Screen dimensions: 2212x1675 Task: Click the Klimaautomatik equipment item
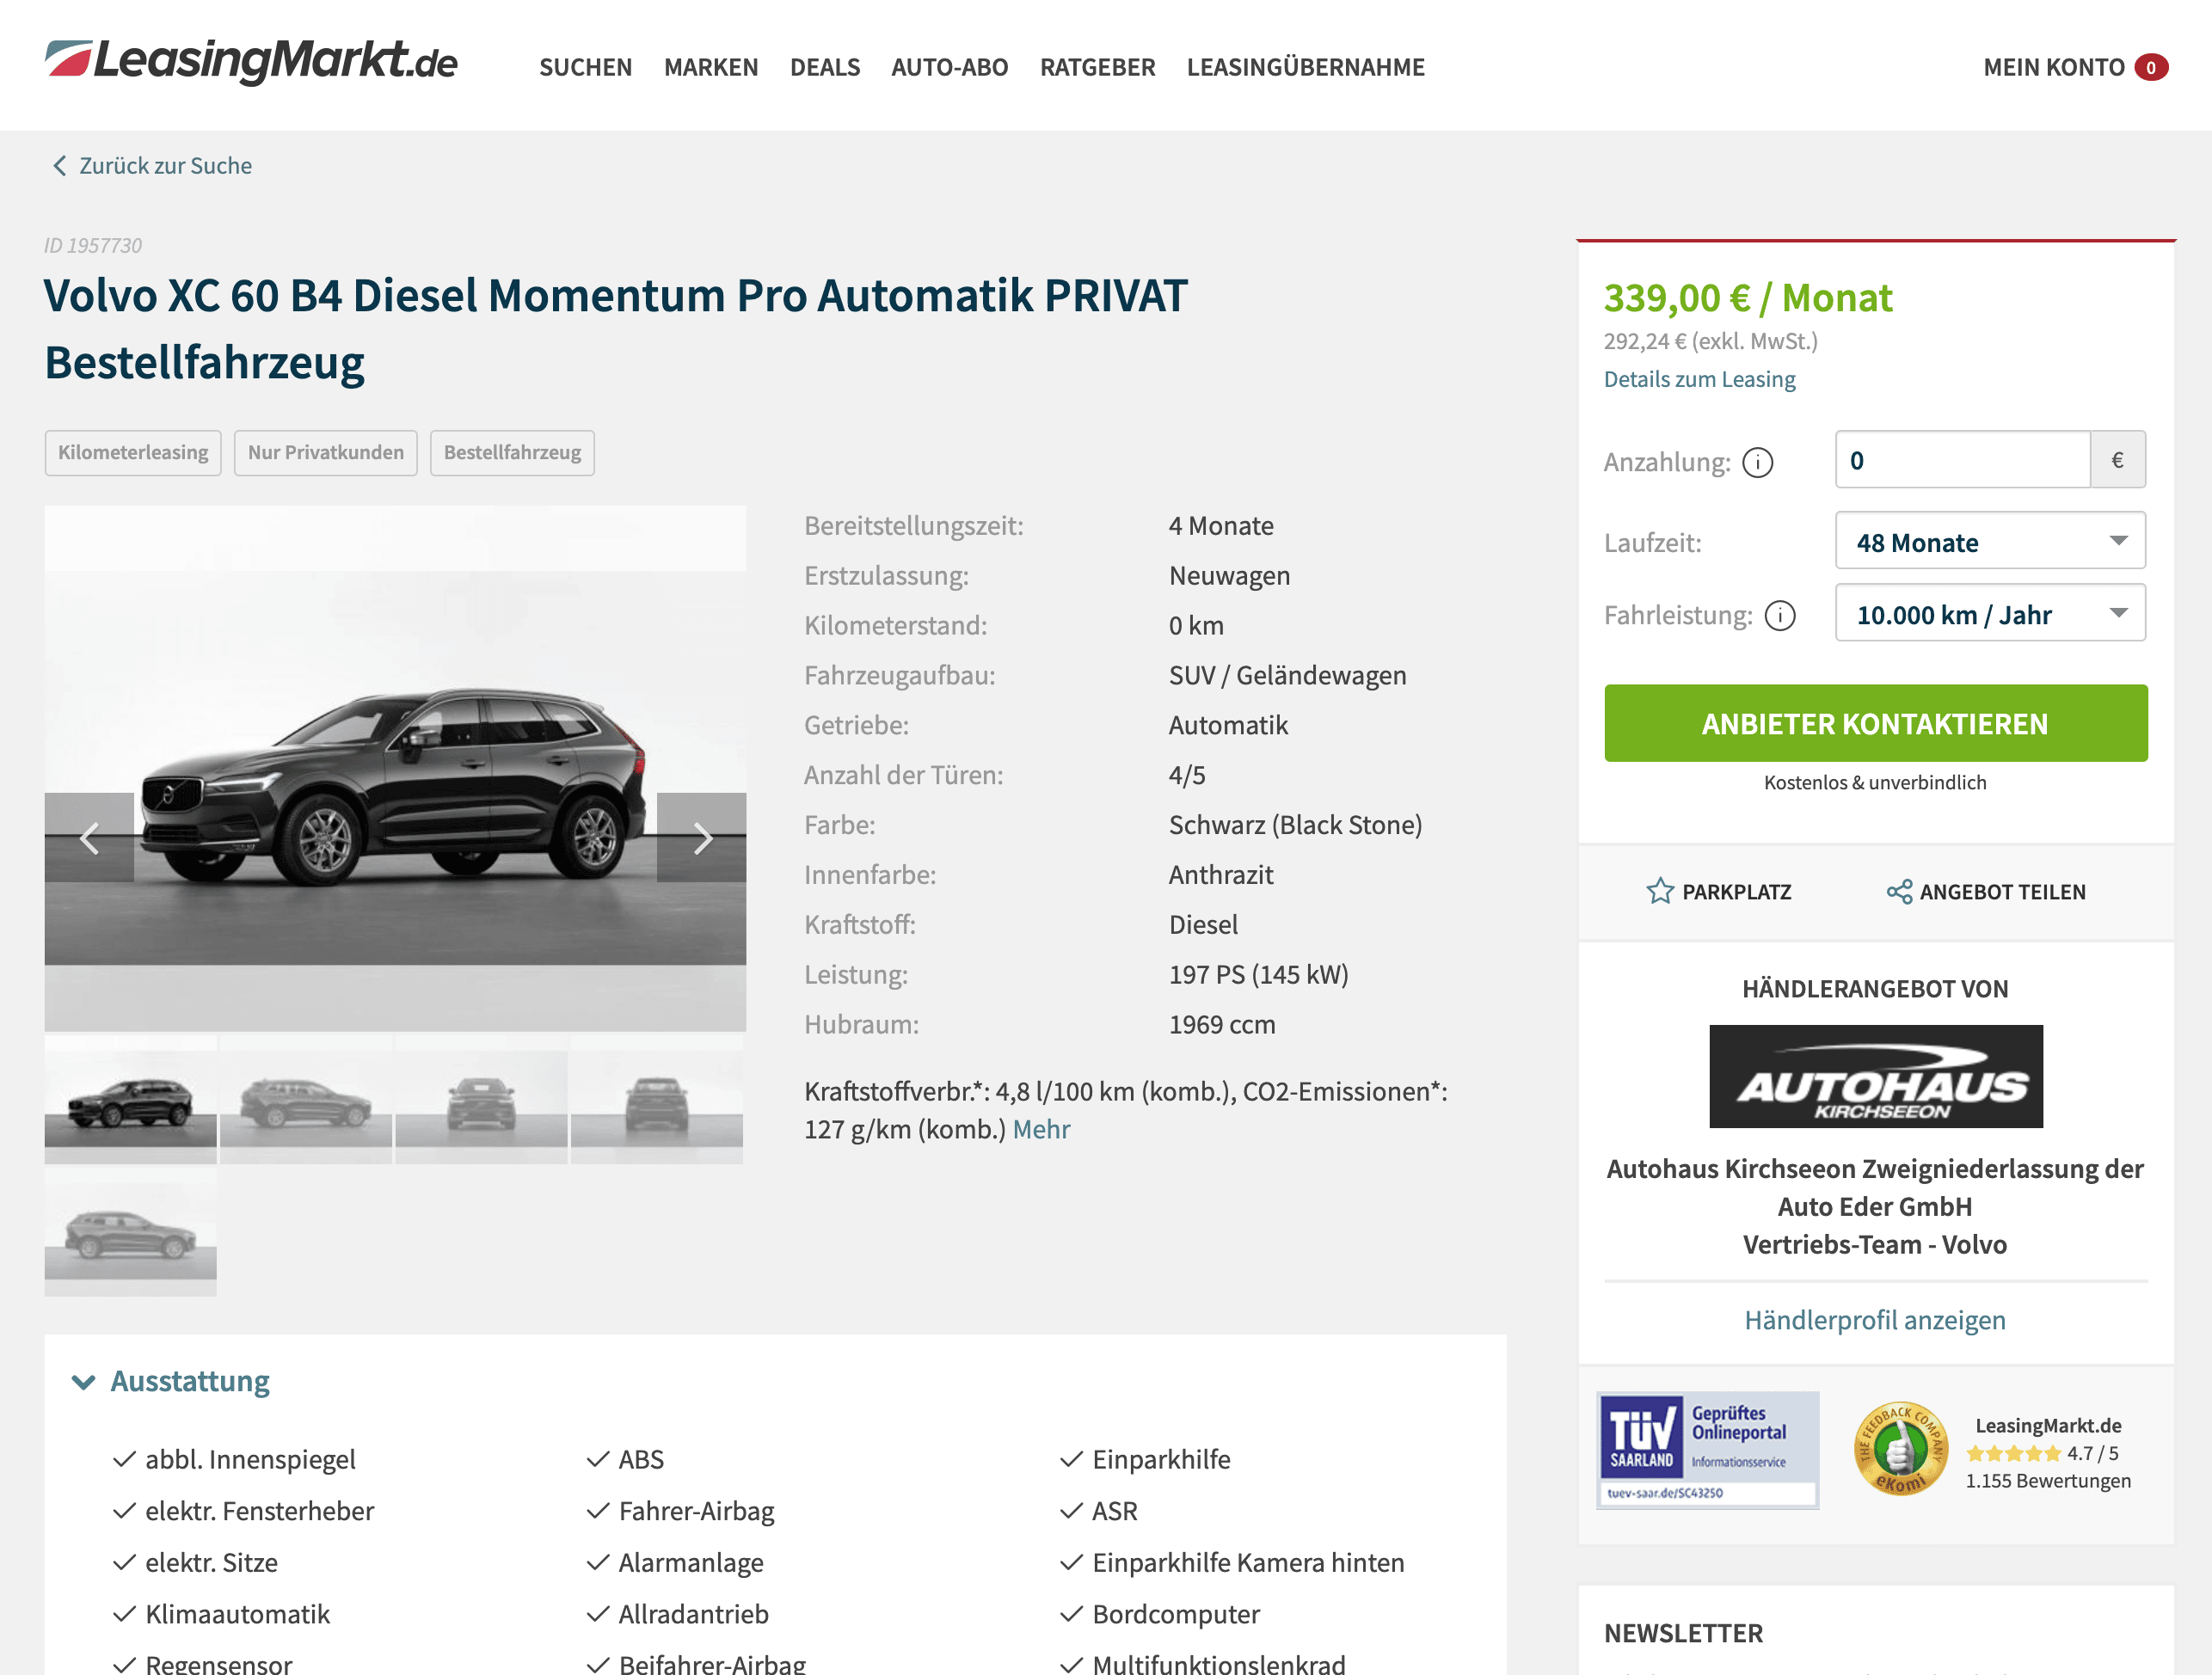click(x=237, y=1615)
